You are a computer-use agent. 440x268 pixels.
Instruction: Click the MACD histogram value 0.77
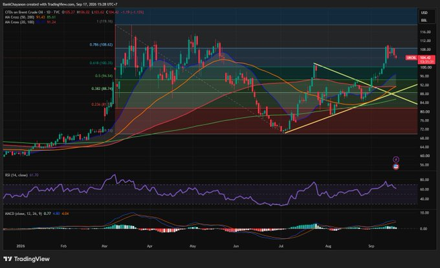pos(47,214)
